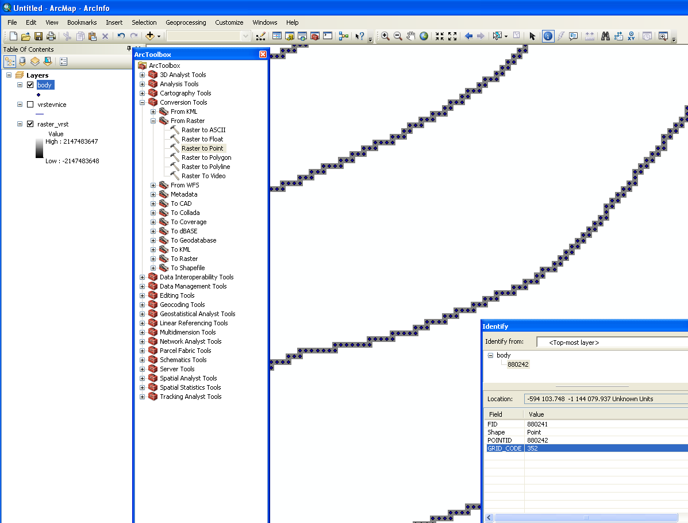Click the Location coordinates field

click(606, 399)
